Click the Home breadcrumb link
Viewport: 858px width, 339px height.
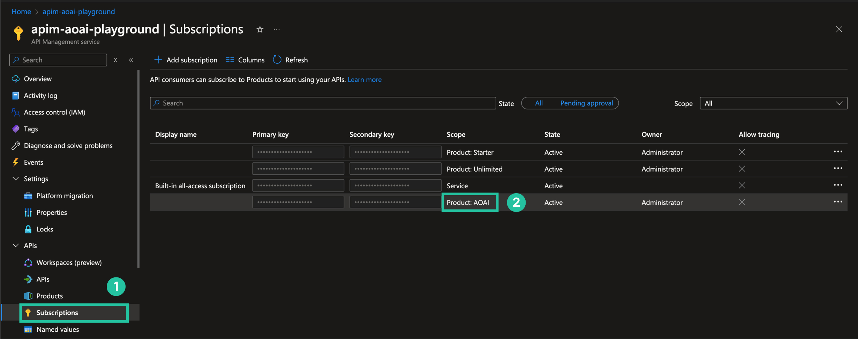21,11
